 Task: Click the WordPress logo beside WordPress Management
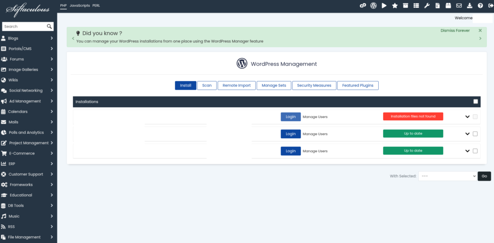tap(242, 64)
